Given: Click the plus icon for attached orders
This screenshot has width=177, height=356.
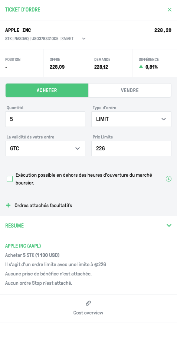Looking at the screenshot, I should click(8, 206).
